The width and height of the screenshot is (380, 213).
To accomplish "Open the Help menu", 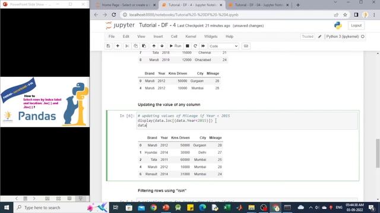I will 229,37.
